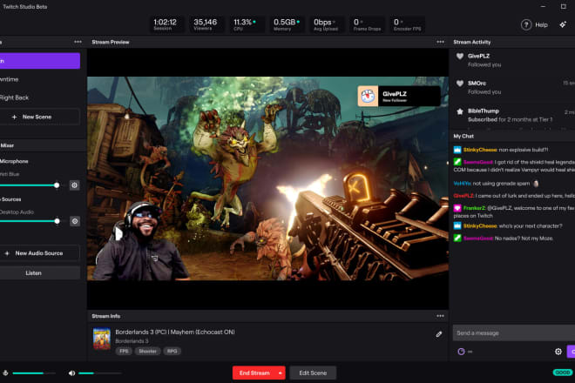The width and height of the screenshot is (575, 383).
Task: Maximize the Twitch Studio window
Action: (x=564, y=7)
